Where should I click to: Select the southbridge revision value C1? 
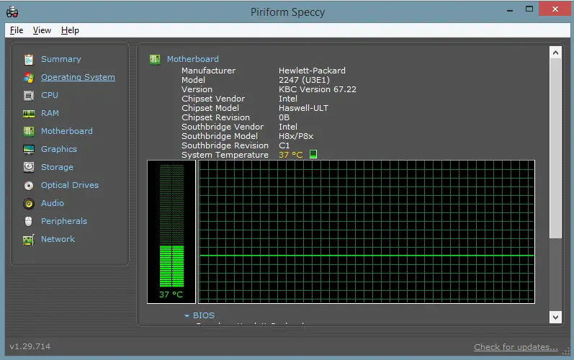click(284, 145)
